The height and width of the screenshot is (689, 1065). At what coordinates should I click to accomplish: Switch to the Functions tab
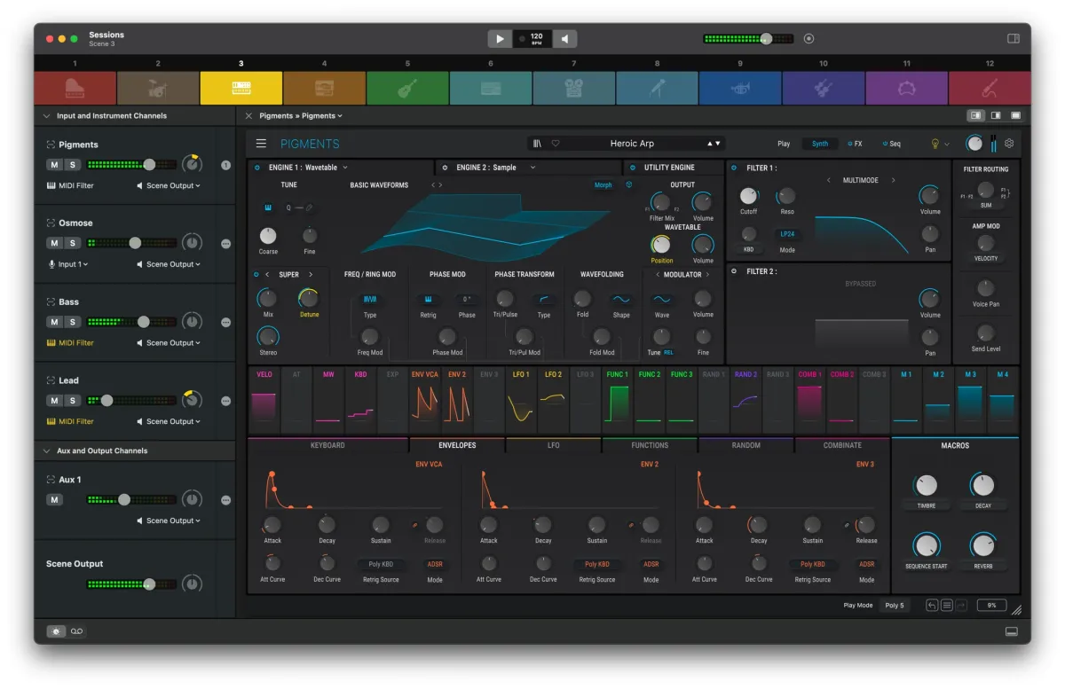(x=650, y=445)
